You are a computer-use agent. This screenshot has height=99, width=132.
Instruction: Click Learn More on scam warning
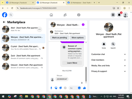(x=72, y=63)
